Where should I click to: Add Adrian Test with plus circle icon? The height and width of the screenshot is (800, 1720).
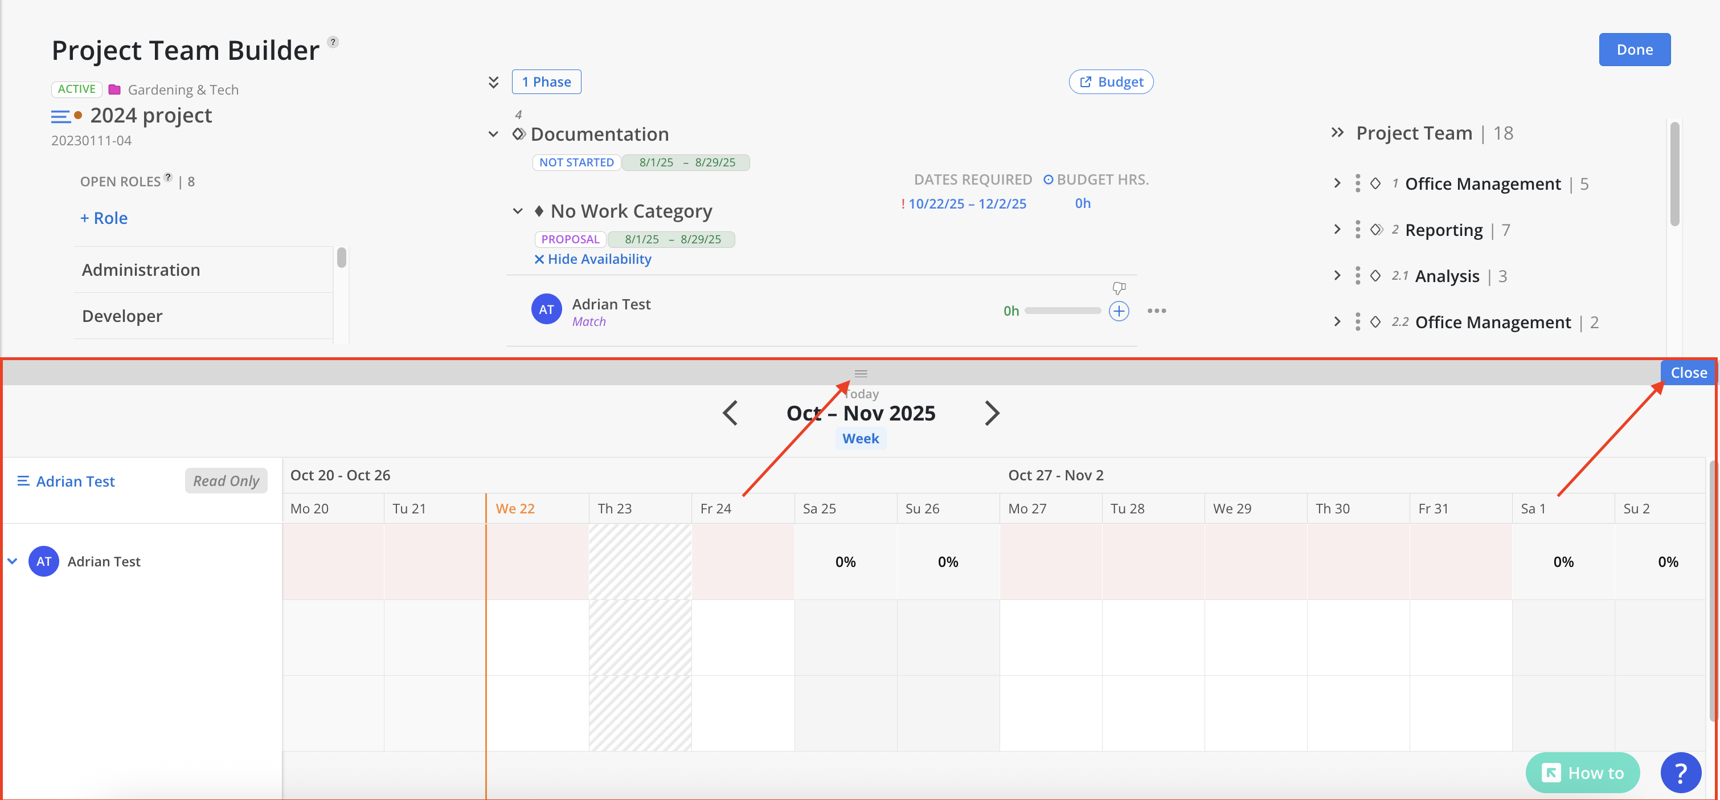click(1119, 311)
